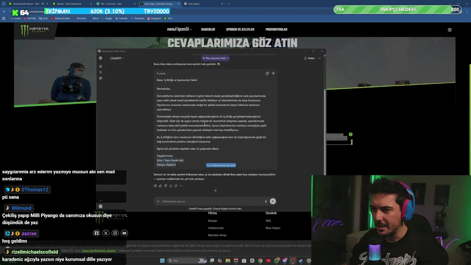This screenshot has width=471, height=265.
Task: Open the LinkedIn bookmark
Action: (121, 18)
